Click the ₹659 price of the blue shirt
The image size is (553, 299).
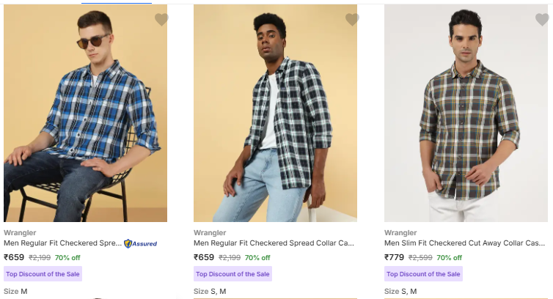point(14,257)
